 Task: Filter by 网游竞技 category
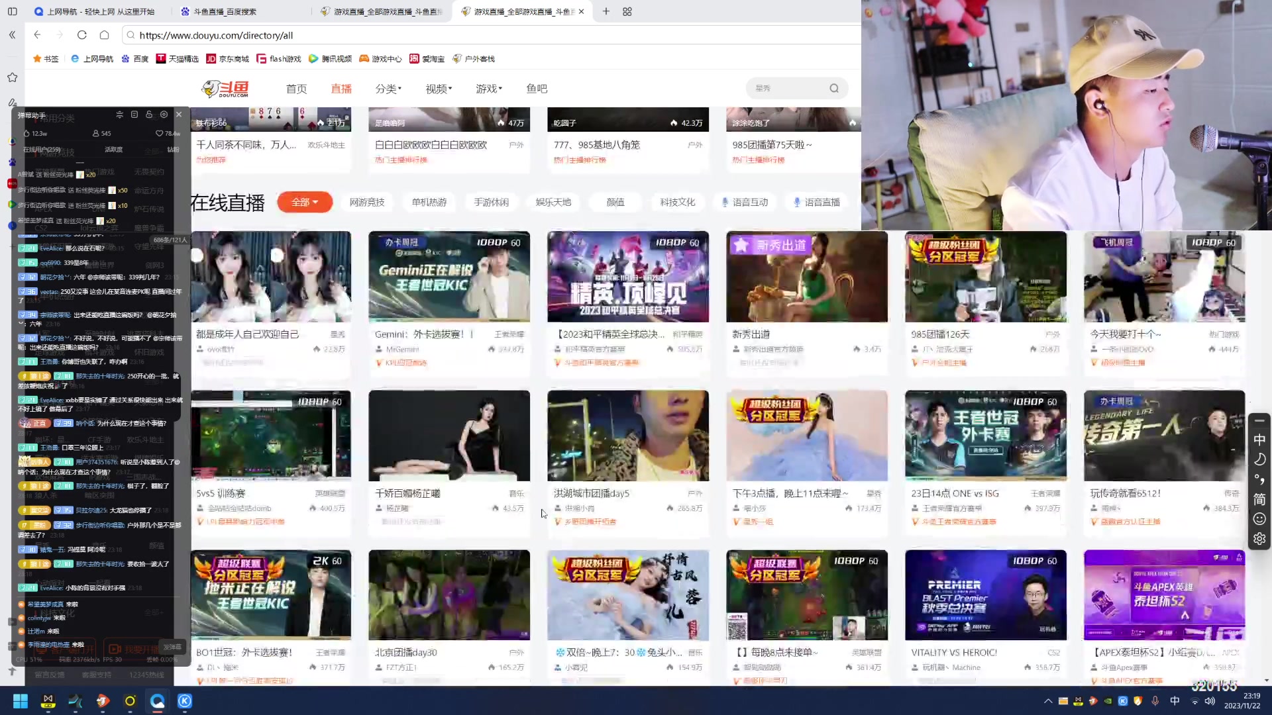click(367, 202)
